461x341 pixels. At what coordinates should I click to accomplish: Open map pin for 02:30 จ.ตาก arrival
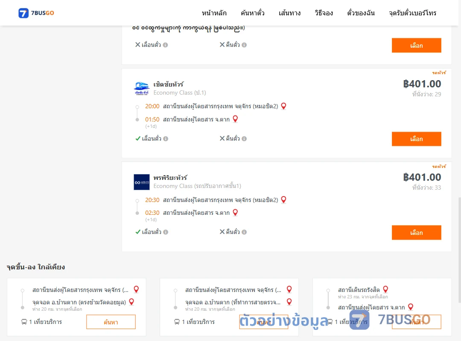[x=235, y=212]
